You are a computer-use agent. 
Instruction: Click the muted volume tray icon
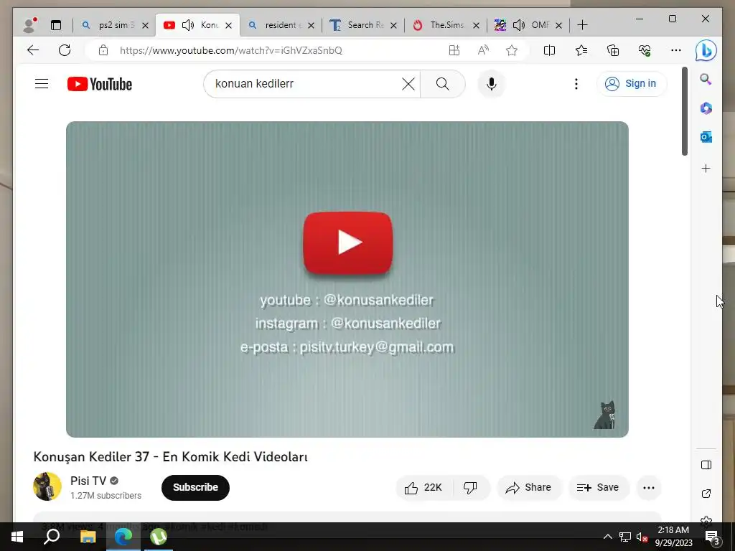click(x=642, y=537)
